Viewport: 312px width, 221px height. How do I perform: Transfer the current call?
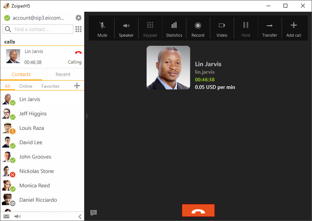269,29
